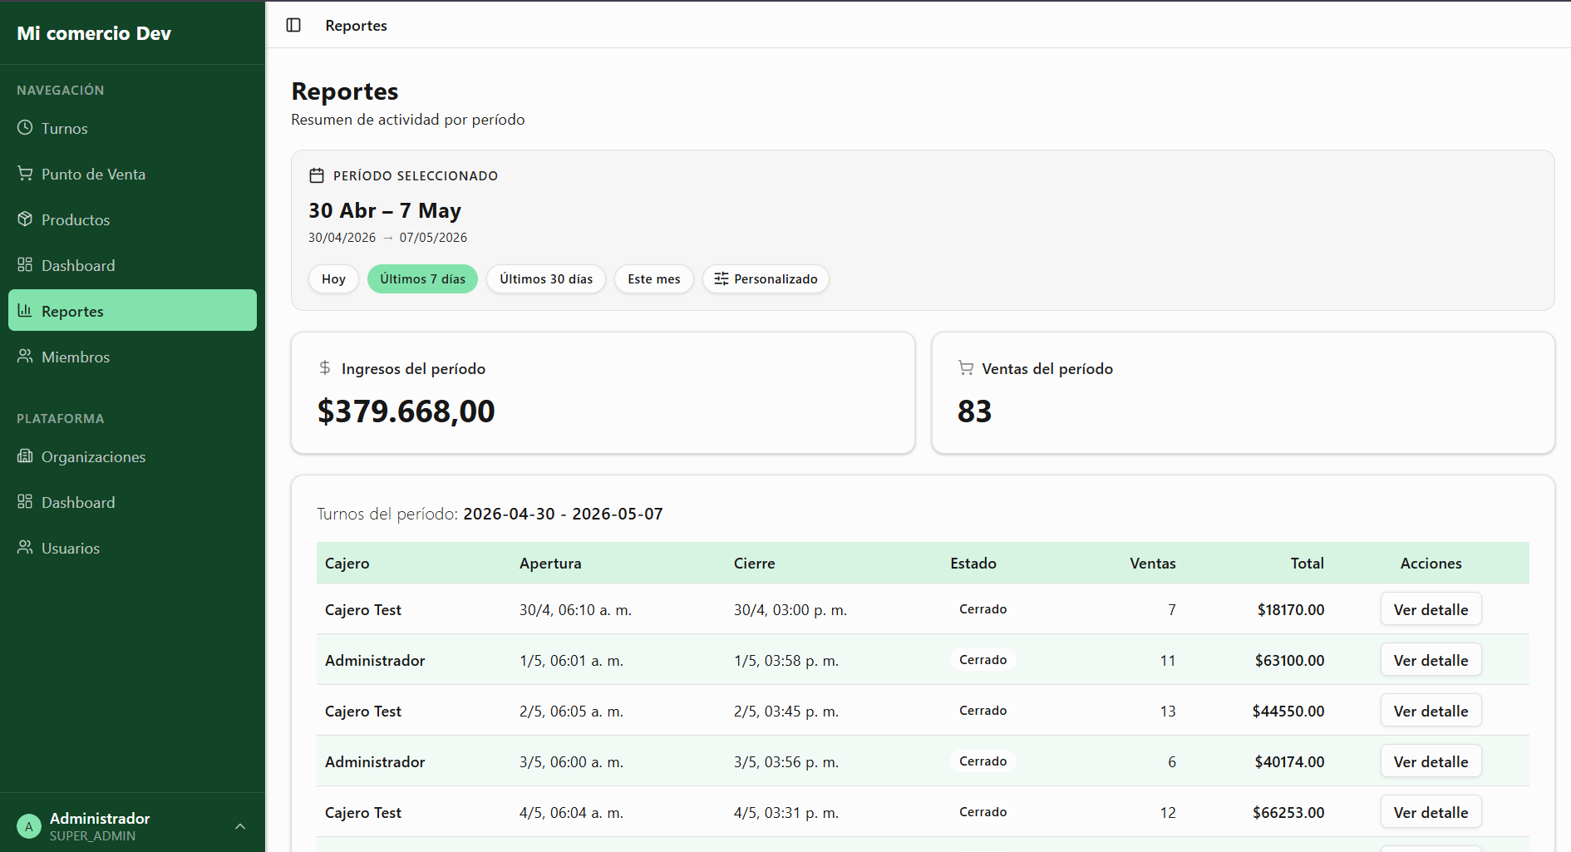The image size is (1571, 852).
Task: View detail of the $44550.00 shift
Action: click(1431, 711)
